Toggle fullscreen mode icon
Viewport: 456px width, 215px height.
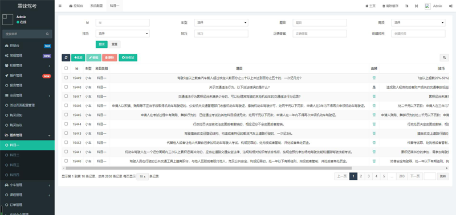[416, 6]
